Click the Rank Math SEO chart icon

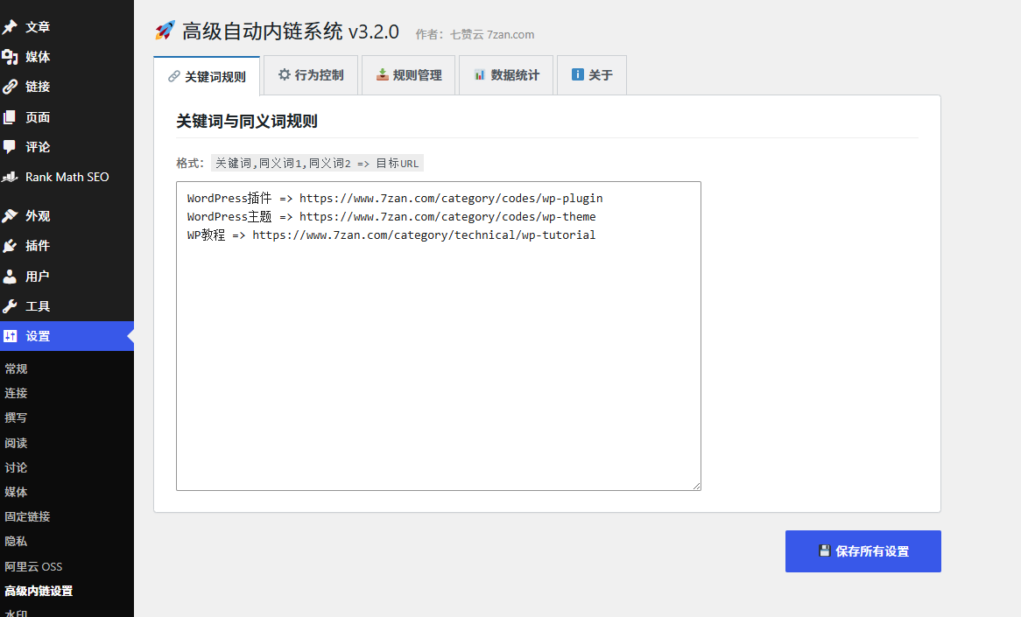click(10, 177)
